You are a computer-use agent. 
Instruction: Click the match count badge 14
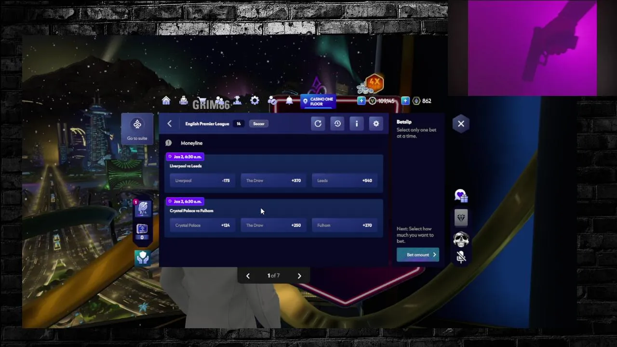coord(239,124)
